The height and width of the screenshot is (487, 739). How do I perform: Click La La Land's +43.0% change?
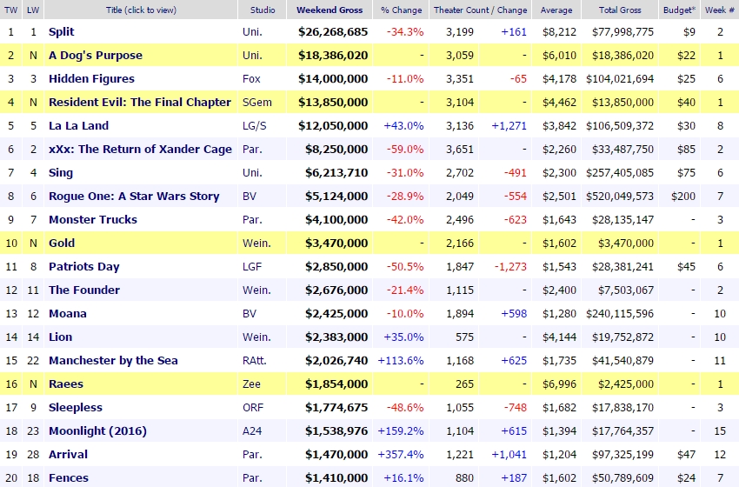coord(403,126)
